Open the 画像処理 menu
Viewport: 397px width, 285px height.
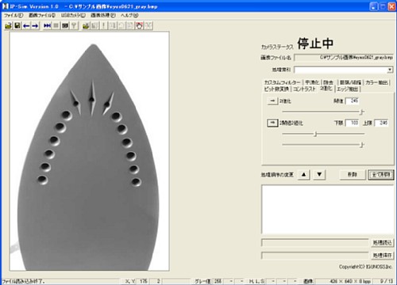pyautogui.click(x=103, y=15)
